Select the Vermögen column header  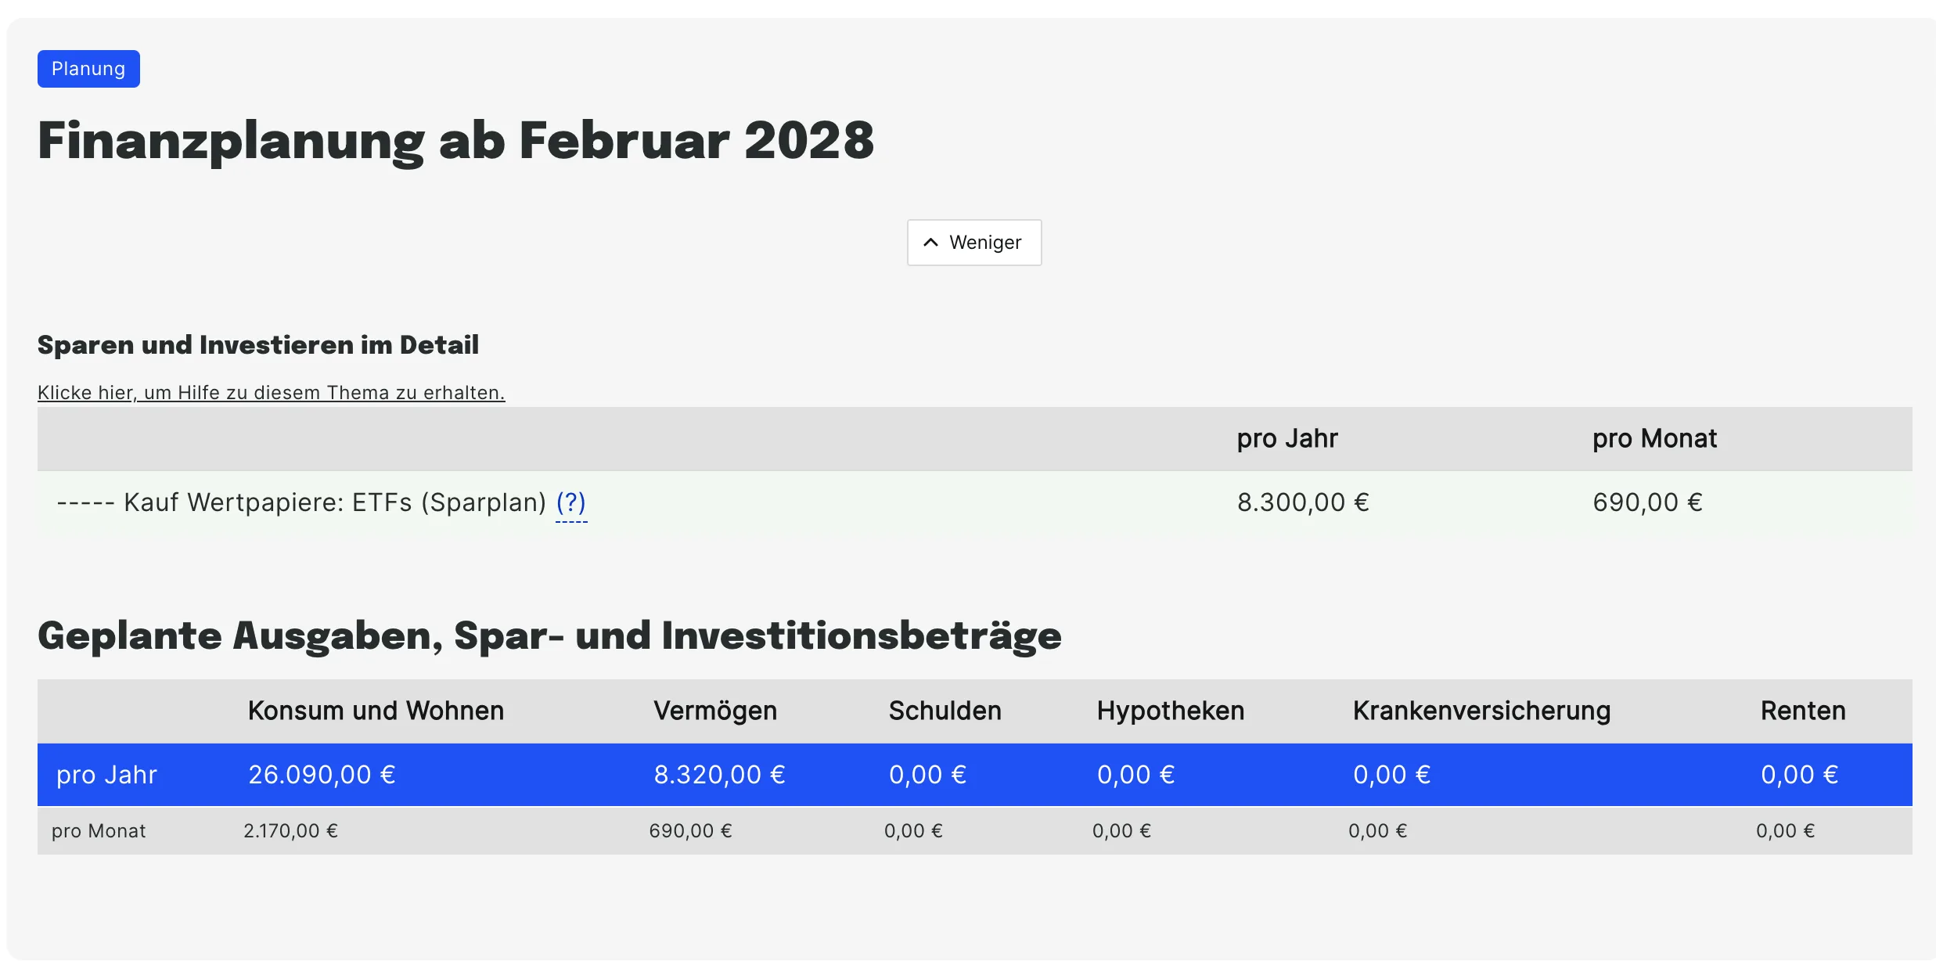pos(715,711)
